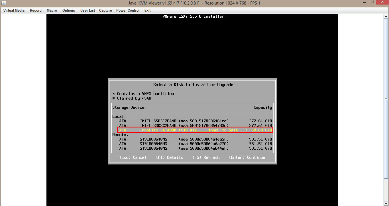Click the vertical scrollbar down arrow

click(x=386, y=203)
